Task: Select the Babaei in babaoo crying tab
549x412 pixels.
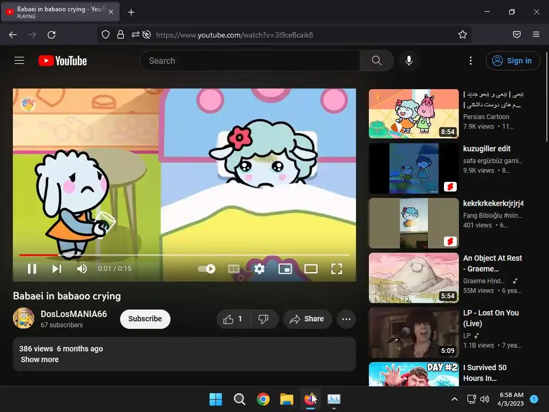Action: (60, 12)
